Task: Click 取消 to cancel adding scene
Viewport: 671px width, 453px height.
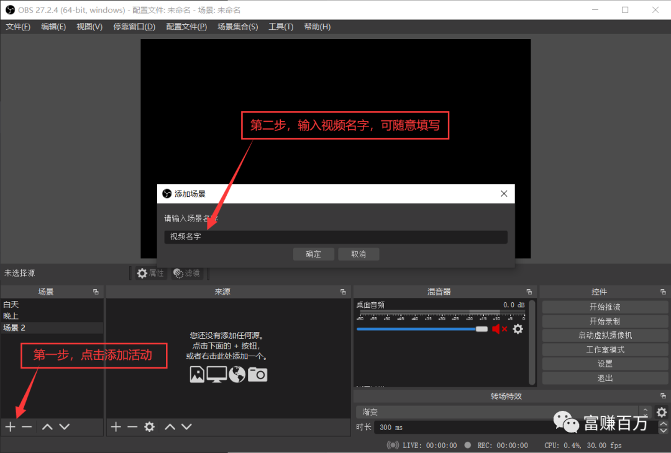Action: click(358, 254)
